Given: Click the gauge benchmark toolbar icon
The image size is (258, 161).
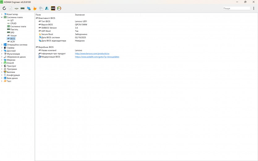Looking at the screenshot, I should pos(59,8).
